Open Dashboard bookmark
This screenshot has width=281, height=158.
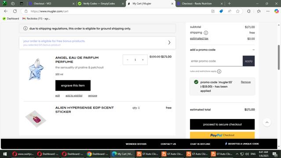[11, 18]
